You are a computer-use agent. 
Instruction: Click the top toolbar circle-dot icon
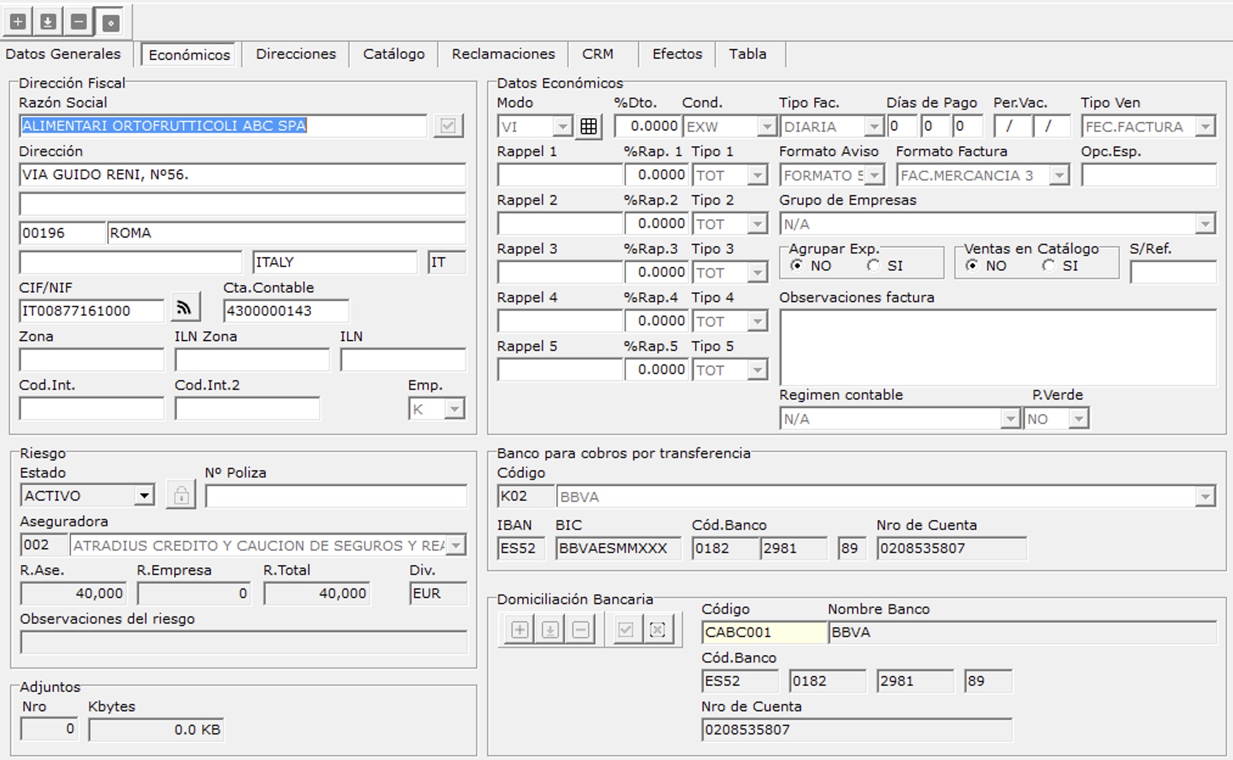110,23
